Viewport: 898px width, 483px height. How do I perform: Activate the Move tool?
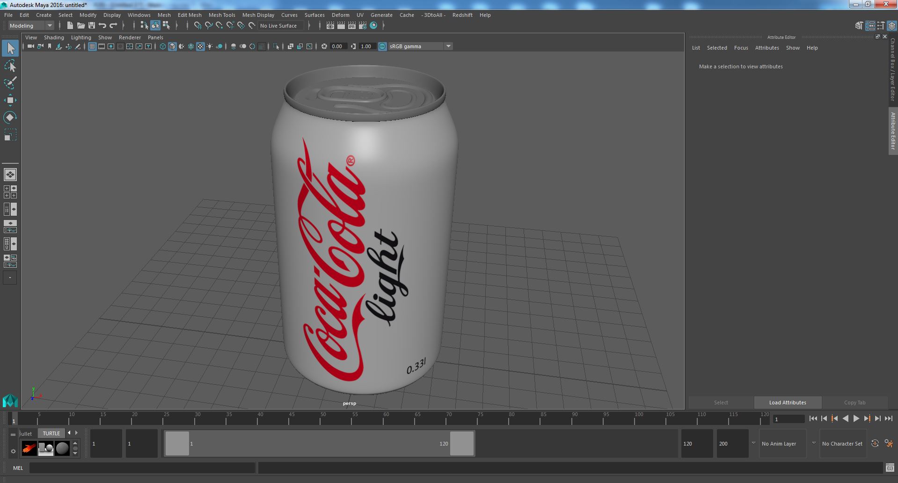pos(10,100)
